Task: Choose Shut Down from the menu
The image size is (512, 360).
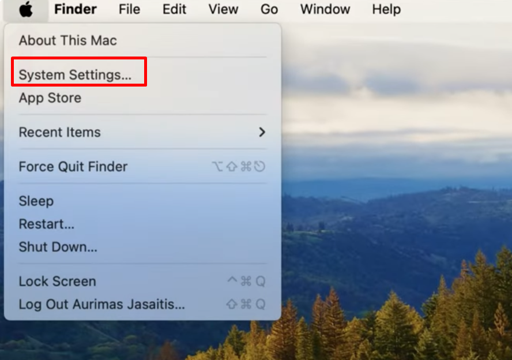Action: click(58, 247)
